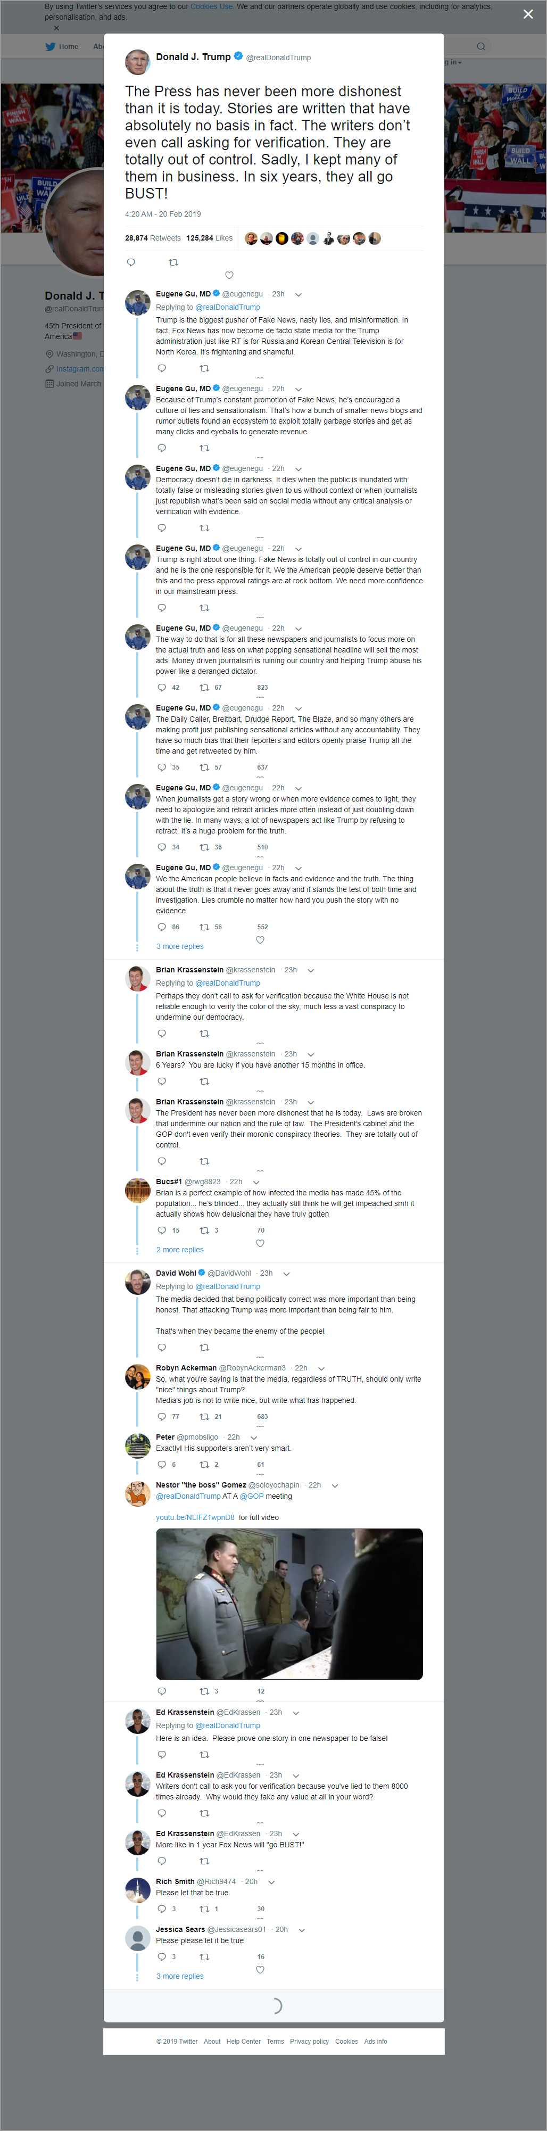This screenshot has width=547, height=2131.
Task: Like the Eugene Gu thread via heart icon
Action: [260, 940]
